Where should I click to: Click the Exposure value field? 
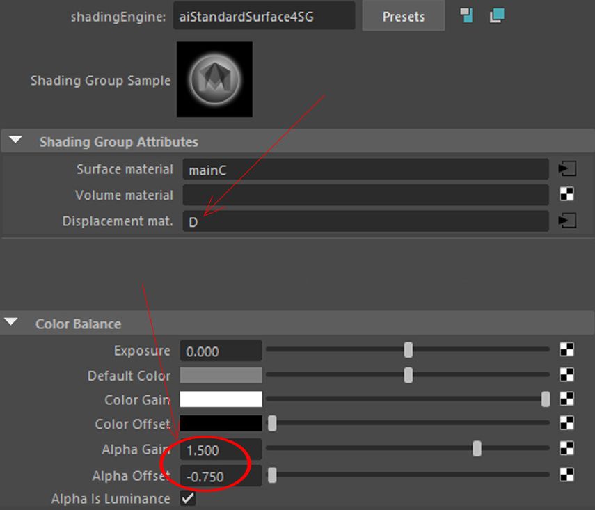click(221, 351)
